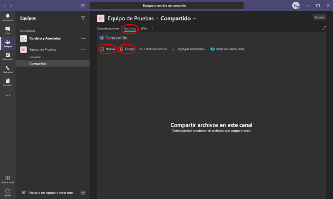The height and width of the screenshot is (199, 333).
Task: Add a new tab with plus icon
Action: click(153, 28)
